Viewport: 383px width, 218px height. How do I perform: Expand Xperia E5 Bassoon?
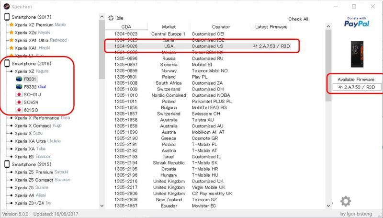tap(11, 157)
